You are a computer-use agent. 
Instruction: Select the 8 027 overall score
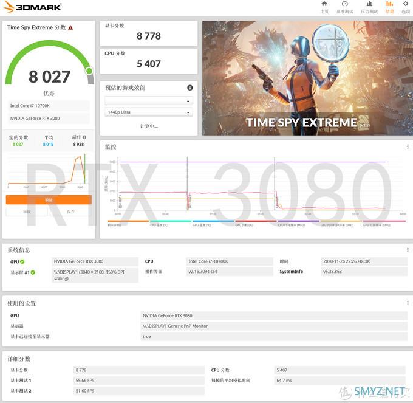tap(50, 77)
